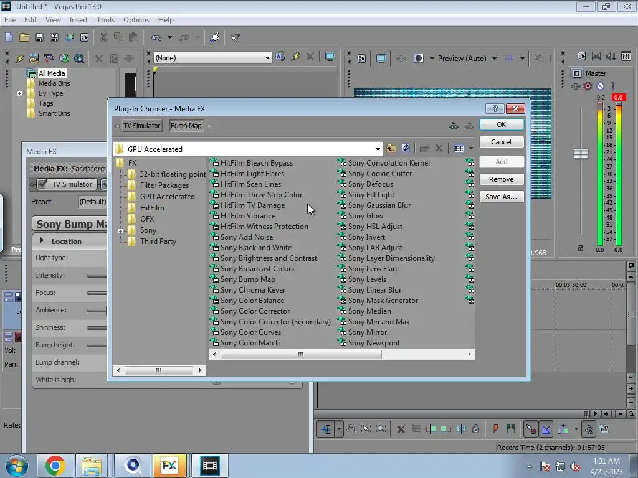Image resolution: width=638 pixels, height=478 pixels.
Task: Click Cancel in Plug-In Chooser
Action: tap(502, 142)
